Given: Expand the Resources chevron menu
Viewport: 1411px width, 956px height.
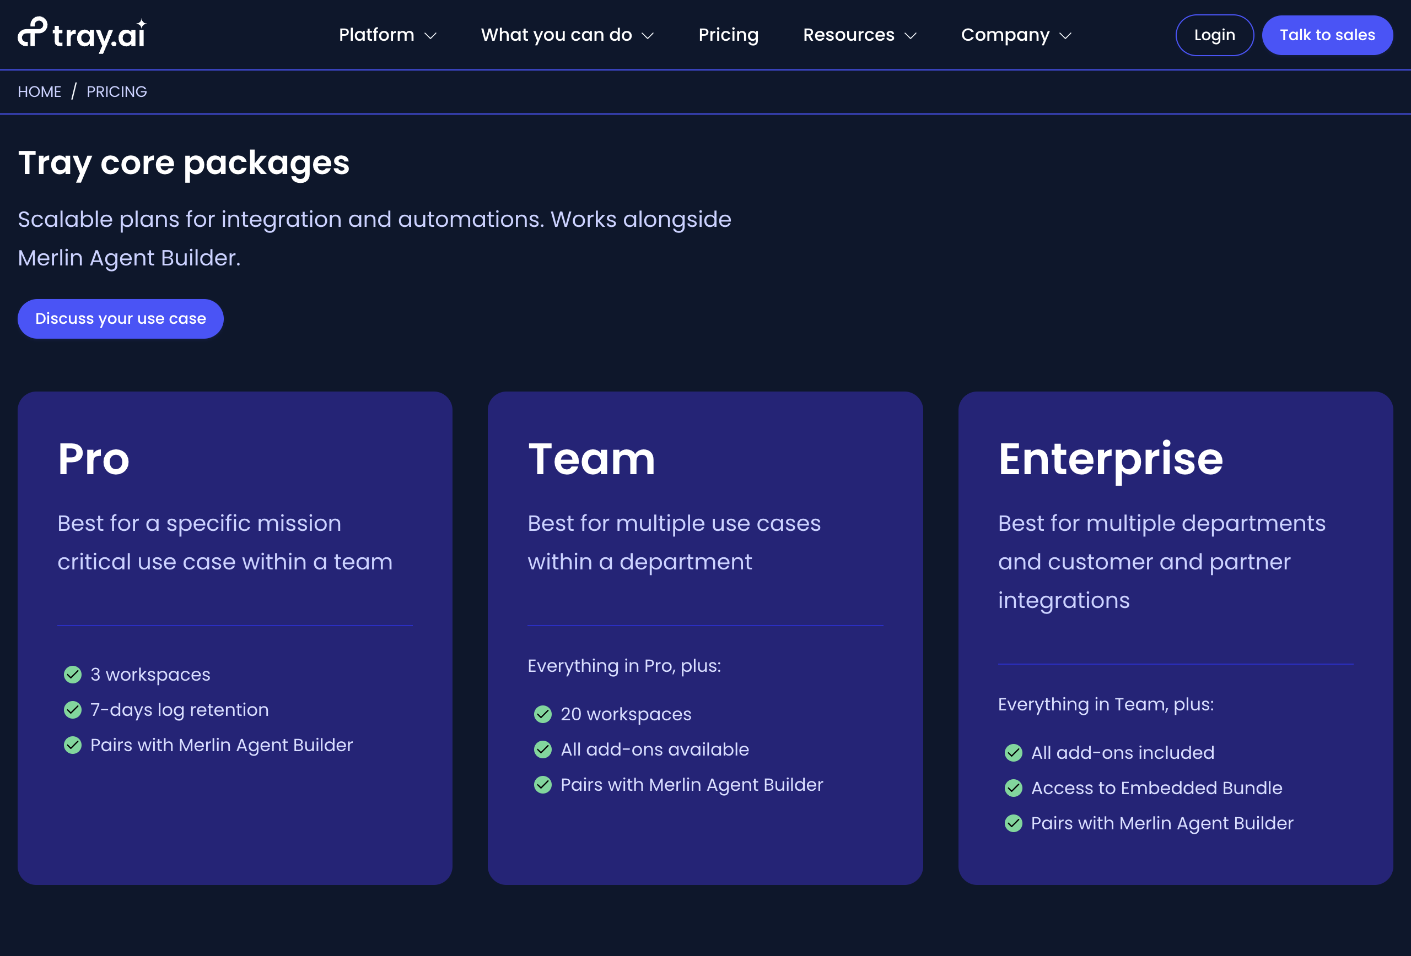Looking at the screenshot, I should (859, 35).
